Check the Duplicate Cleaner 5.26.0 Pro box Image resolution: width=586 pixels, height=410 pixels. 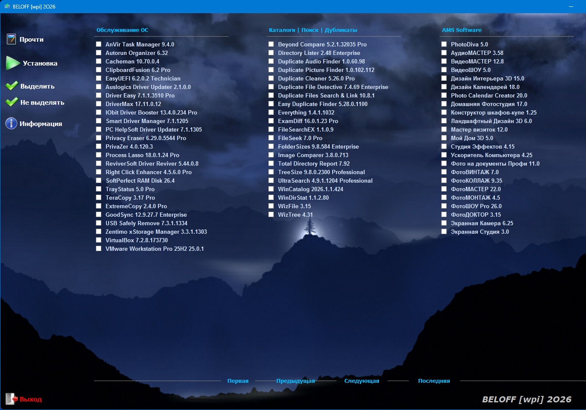(x=271, y=78)
